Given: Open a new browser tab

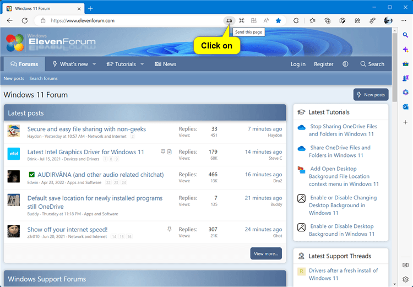Looking at the screenshot, I should point(90,9).
